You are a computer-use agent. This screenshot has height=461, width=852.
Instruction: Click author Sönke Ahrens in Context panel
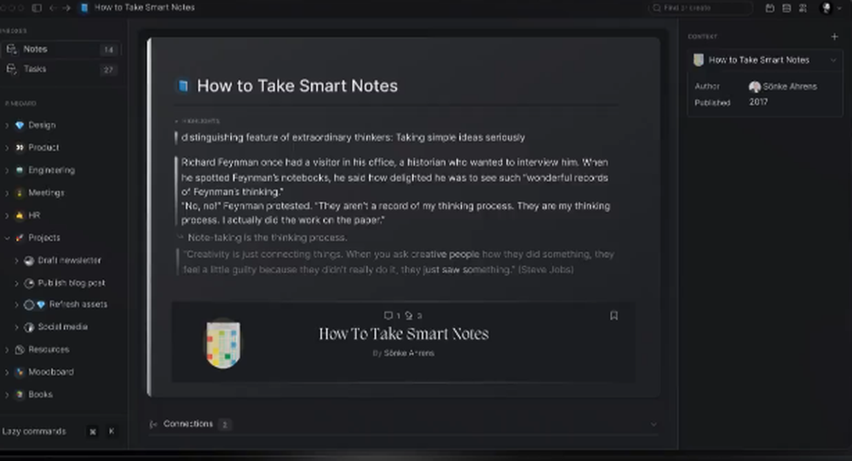click(x=783, y=87)
